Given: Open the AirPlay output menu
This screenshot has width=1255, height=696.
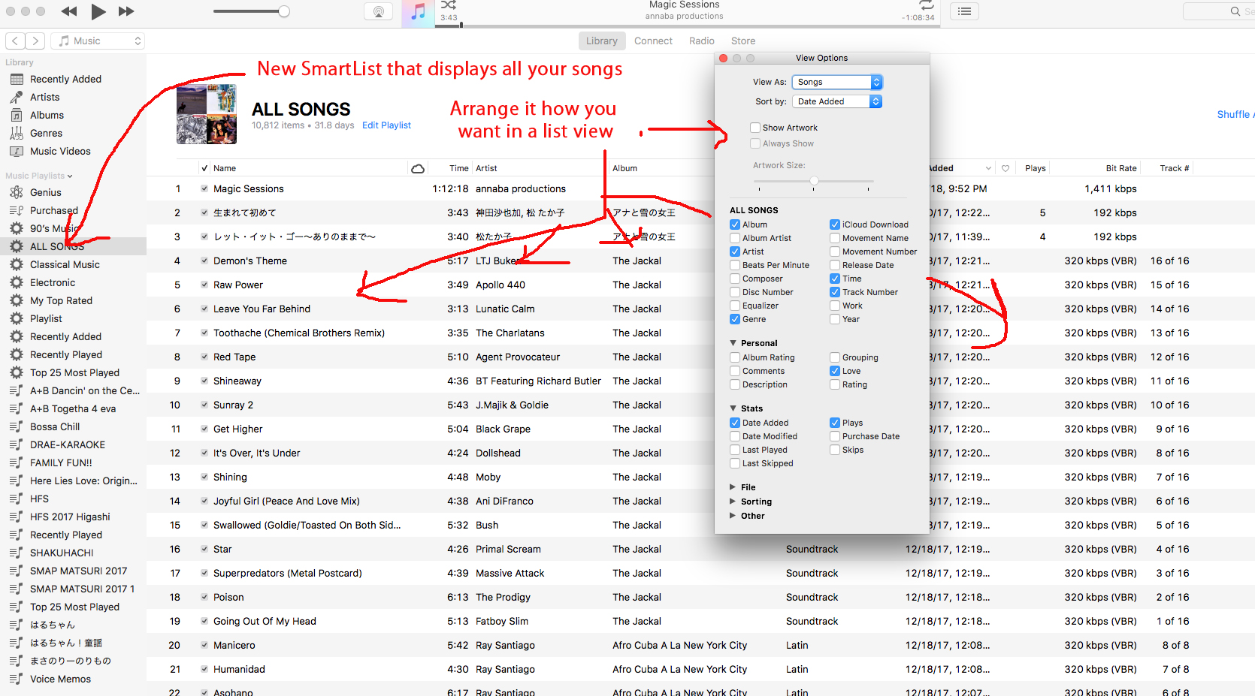Looking at the screenshot, I should coord(379,11).
